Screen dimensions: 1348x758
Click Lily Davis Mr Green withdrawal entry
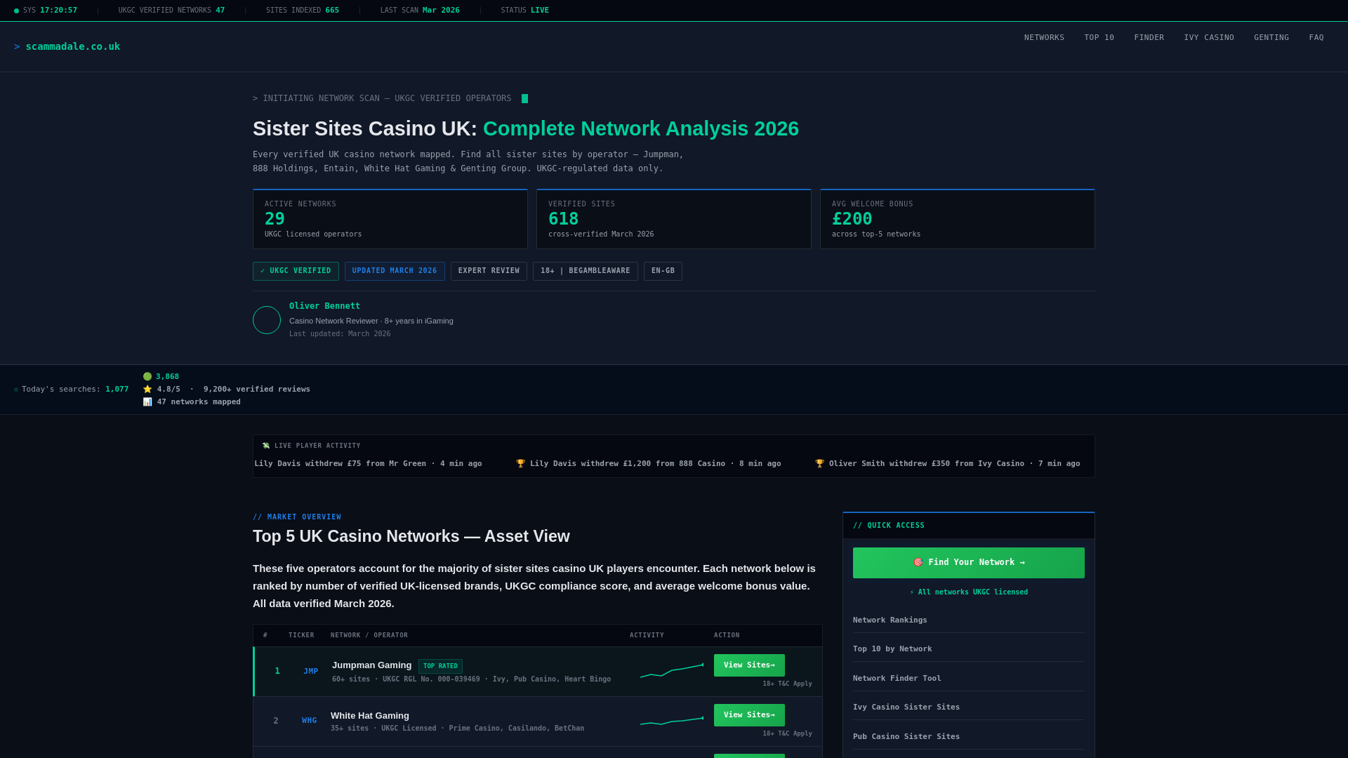[368, 464]
